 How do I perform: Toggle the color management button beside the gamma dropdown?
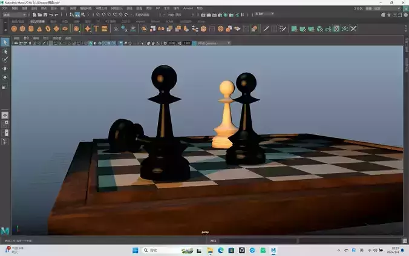194,43
